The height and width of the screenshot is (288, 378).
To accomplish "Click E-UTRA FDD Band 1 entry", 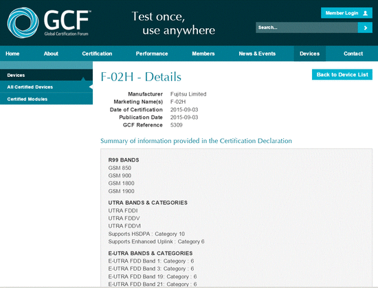I will pos(151,261).
